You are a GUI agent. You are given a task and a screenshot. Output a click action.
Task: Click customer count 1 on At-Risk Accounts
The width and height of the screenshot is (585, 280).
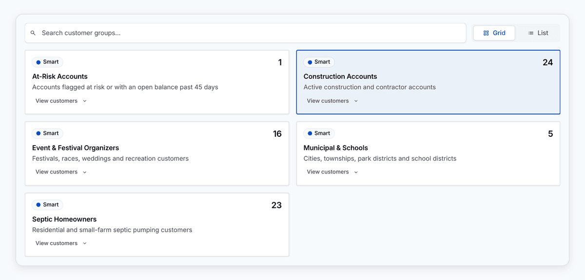click(x=280, y=62)
